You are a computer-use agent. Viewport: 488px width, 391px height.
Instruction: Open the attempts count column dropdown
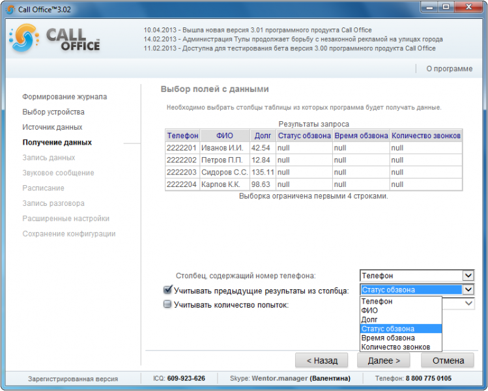point(468,303)
